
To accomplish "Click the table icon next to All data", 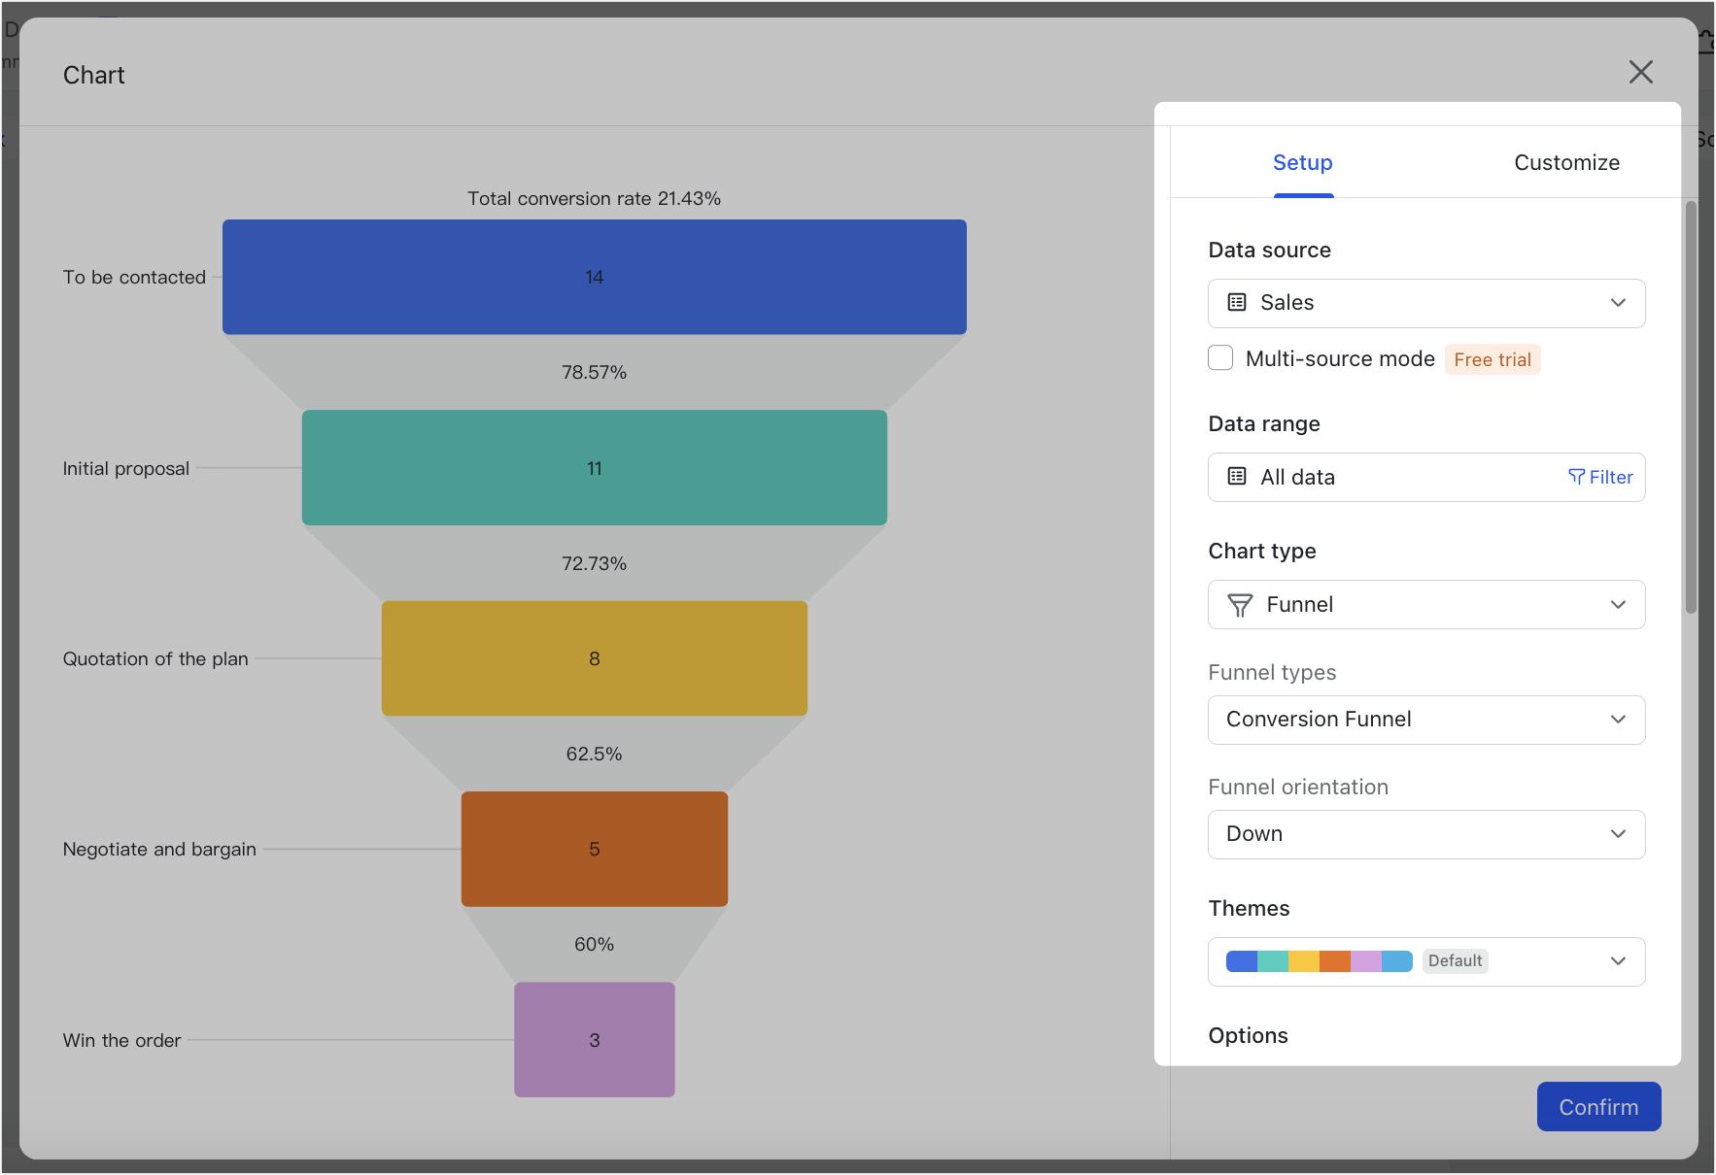I will coord(1235,477).
